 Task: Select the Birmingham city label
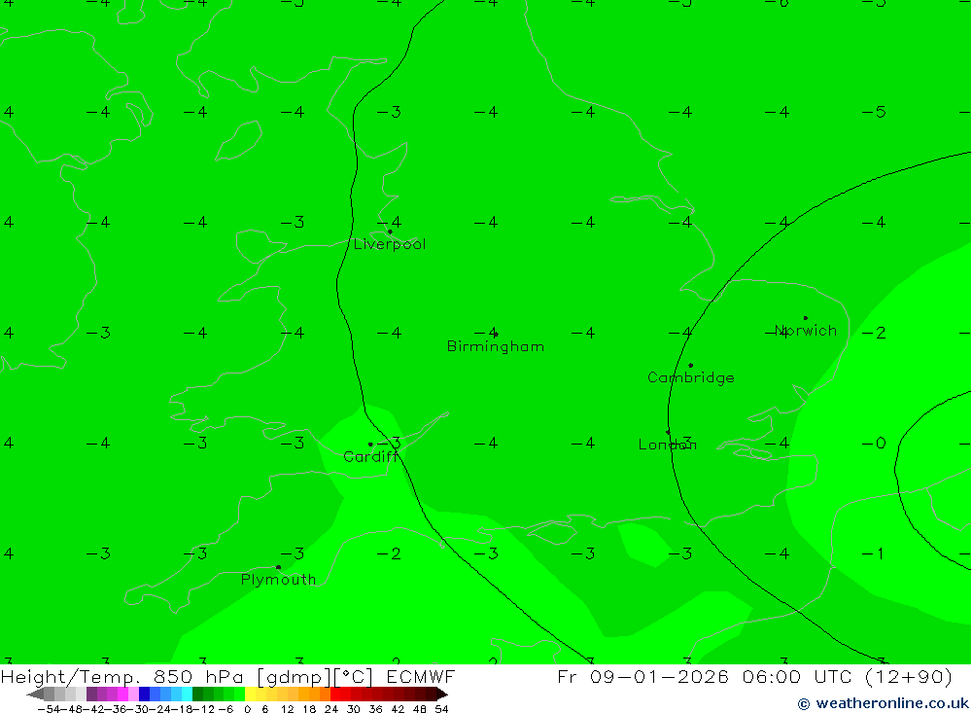pyautogui.click(x=496, y=346)
